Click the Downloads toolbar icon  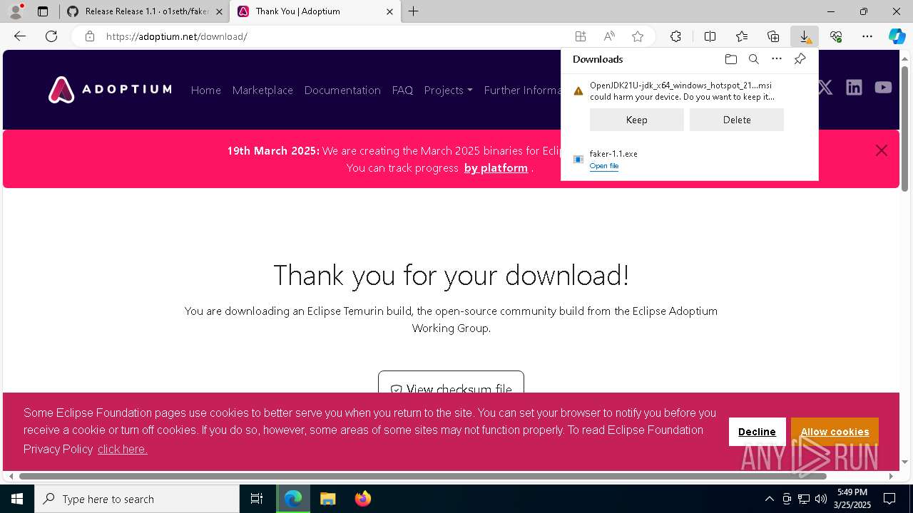point(805,36)
